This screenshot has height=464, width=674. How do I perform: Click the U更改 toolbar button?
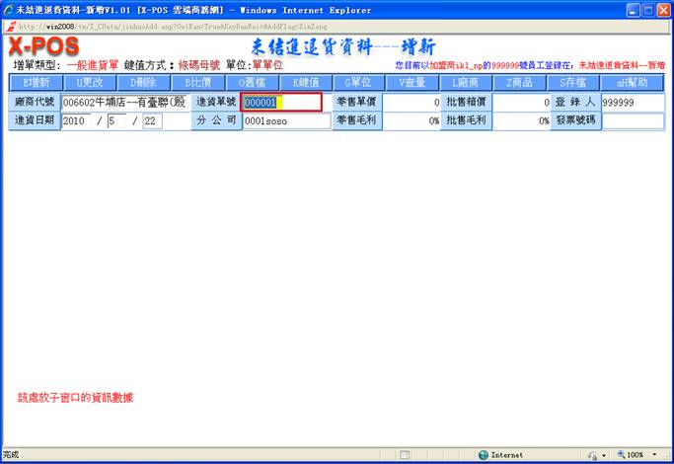(x=90, y=82)
